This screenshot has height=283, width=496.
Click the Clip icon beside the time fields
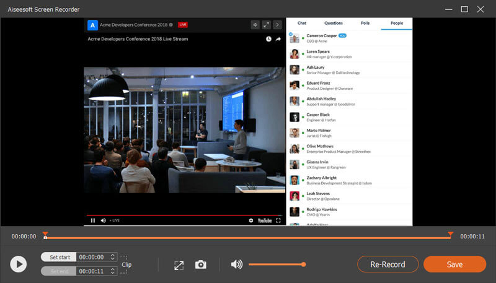[x=125, y=264]
